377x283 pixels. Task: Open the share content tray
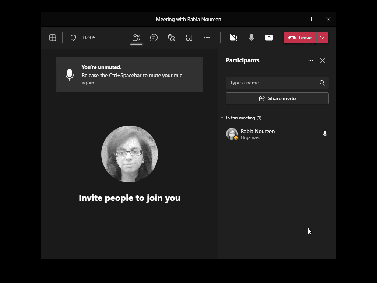(x=269, y=38)
